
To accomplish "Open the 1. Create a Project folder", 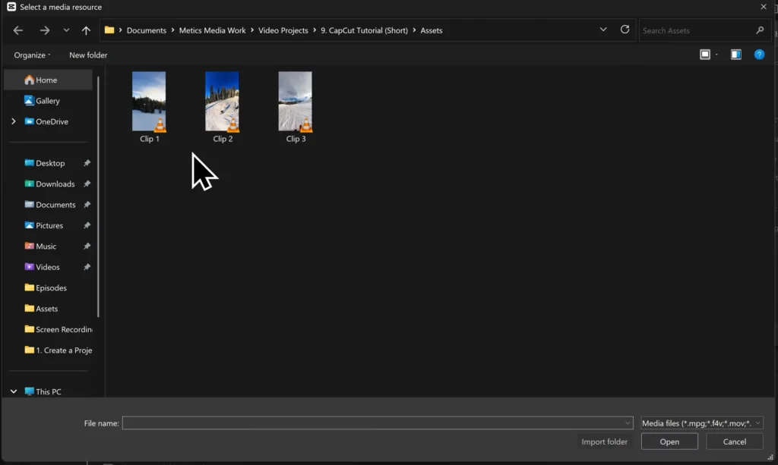I will coord(58,350).
